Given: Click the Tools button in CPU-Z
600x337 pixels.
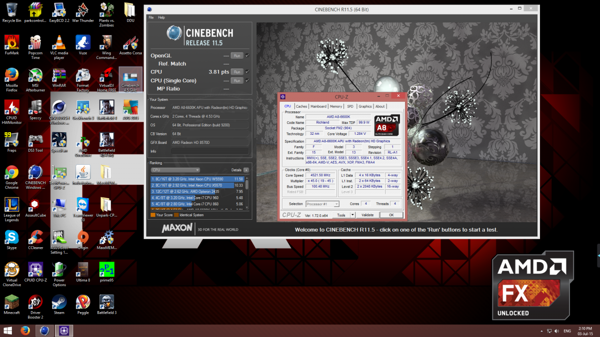Looking at the screenshot, I should (341, 215).
